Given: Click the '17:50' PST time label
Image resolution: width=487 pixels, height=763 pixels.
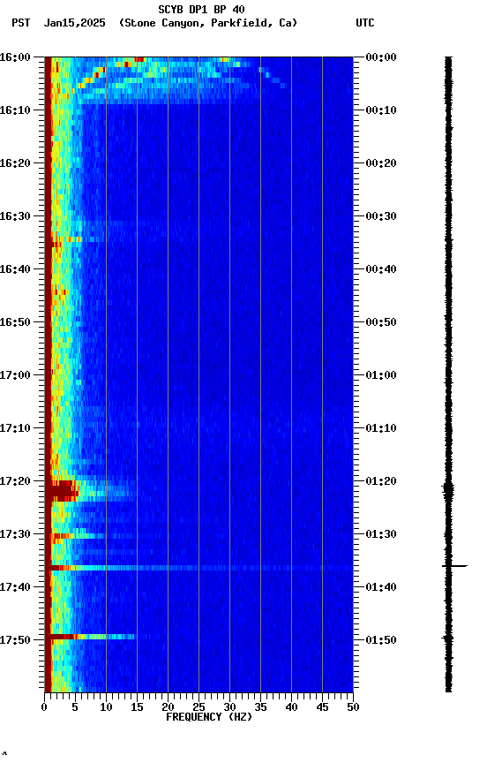Looking at the screenshot, I should pos(15,640).
